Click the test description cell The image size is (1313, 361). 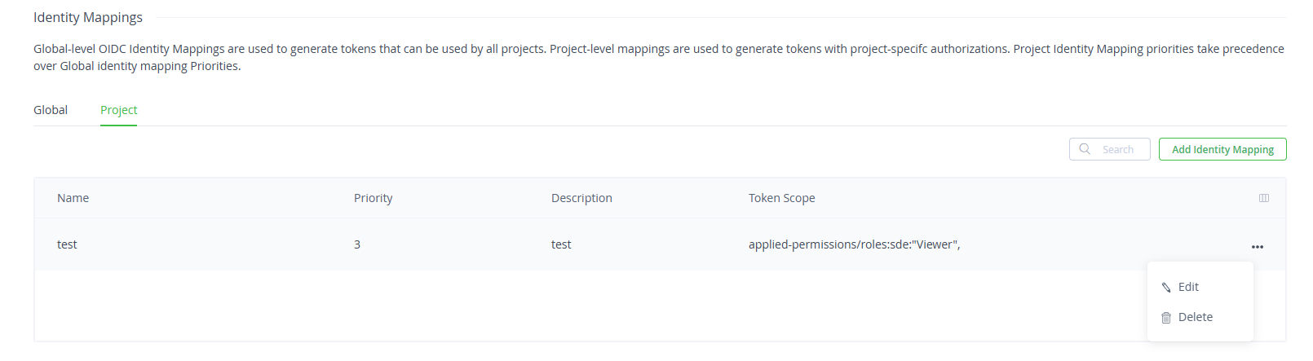pyautogui.click(x=561, y=244)
